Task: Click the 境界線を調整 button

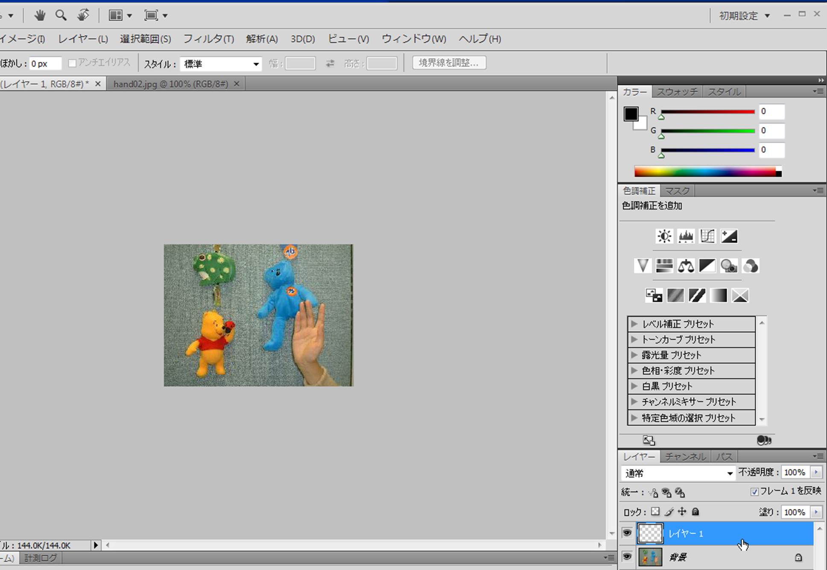Action: point(449,63)
